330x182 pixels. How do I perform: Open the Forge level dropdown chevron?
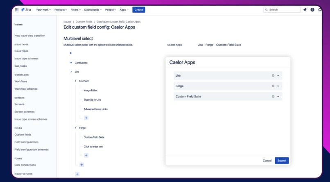click(278, 86)
